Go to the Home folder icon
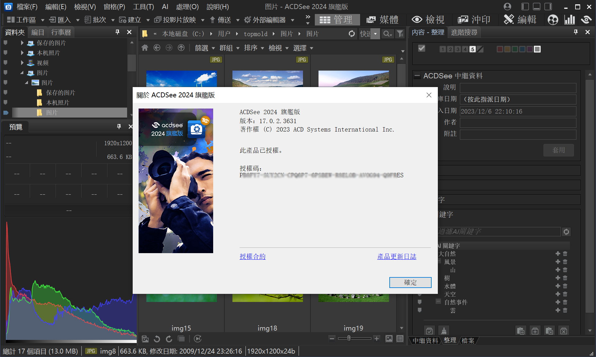Screen dimensions: 596x357 click(x=145, y=48)
